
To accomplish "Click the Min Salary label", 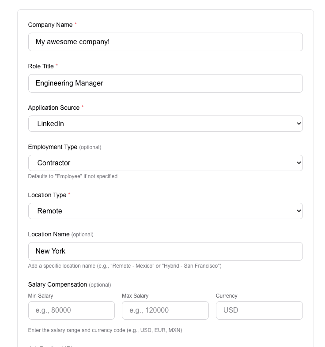I will [41, 296].
